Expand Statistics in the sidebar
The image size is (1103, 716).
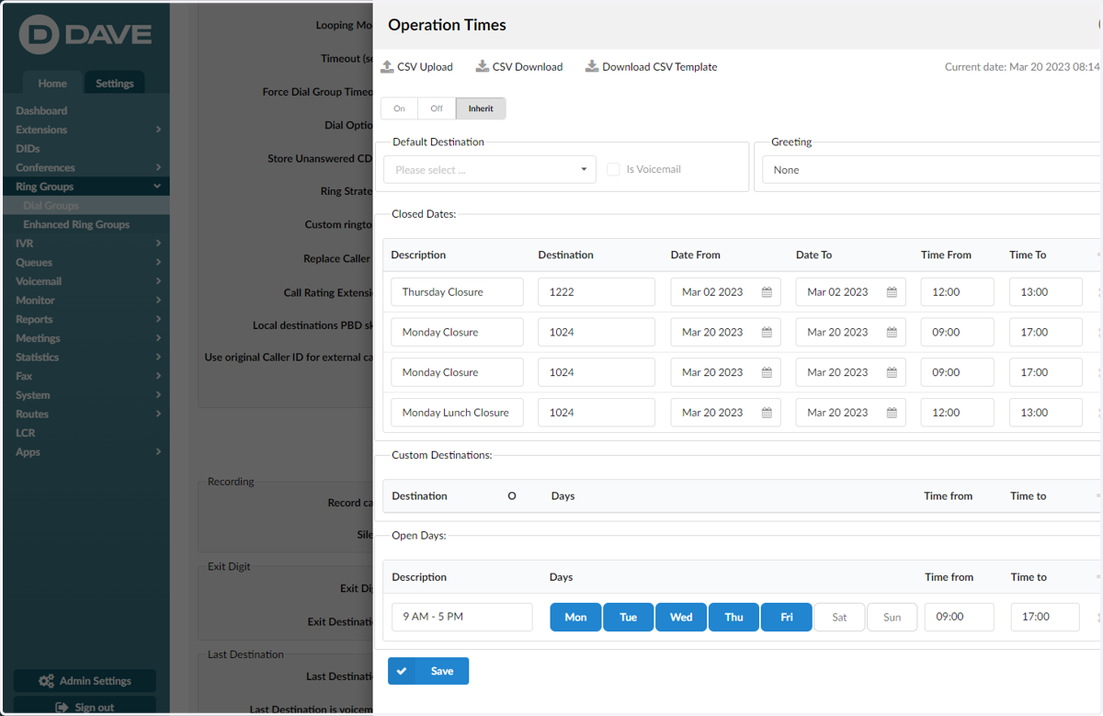point(158,358)
